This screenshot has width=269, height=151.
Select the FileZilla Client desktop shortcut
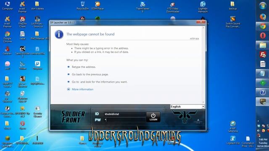tap(22, 22)
